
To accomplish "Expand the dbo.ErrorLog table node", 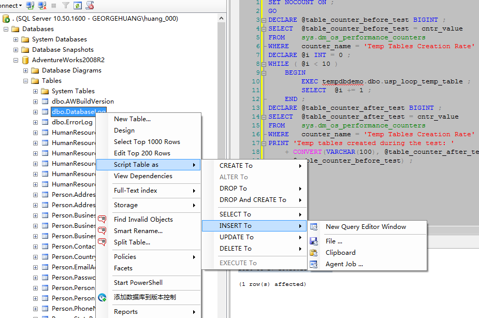I will point(35,123).
